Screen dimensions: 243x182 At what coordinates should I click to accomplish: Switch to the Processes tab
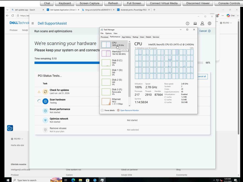105,37
